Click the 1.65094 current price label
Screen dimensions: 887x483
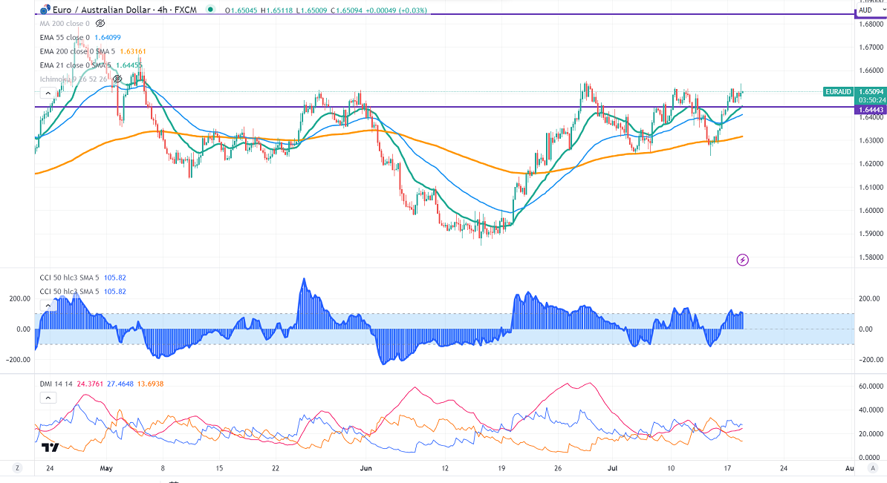pyautogui.click(x=871, y=91)
